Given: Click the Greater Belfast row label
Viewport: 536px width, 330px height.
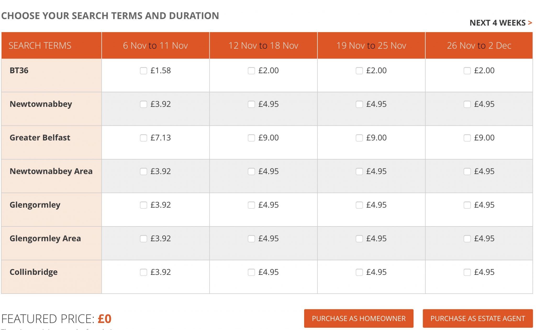Looking at the screenshot, I should (40, 138).
